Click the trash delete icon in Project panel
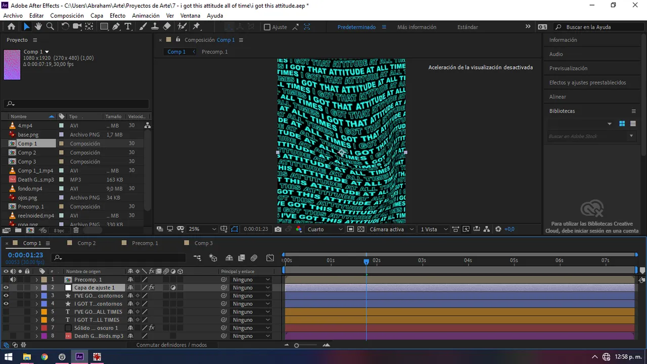647x364 pixels. (76, 231)
